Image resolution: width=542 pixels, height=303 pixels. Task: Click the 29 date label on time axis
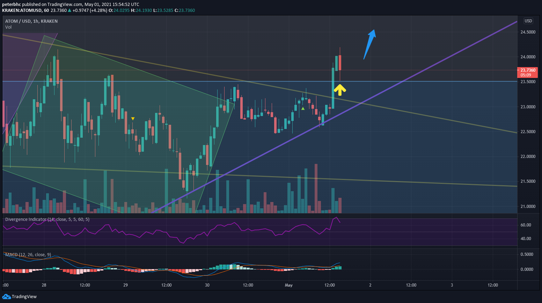pyautogui.click(x=126, y=285)
